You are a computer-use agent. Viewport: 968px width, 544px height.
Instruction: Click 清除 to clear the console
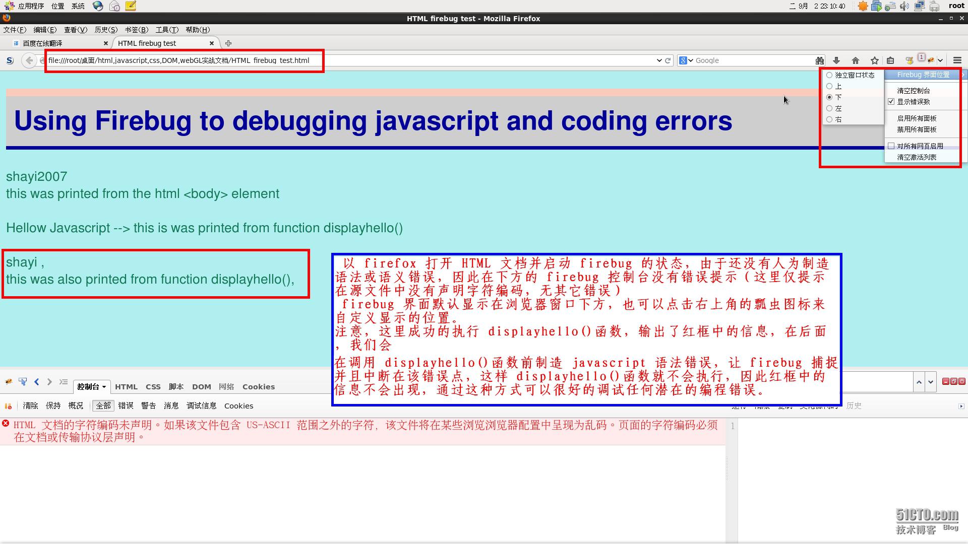coord(30,406)
